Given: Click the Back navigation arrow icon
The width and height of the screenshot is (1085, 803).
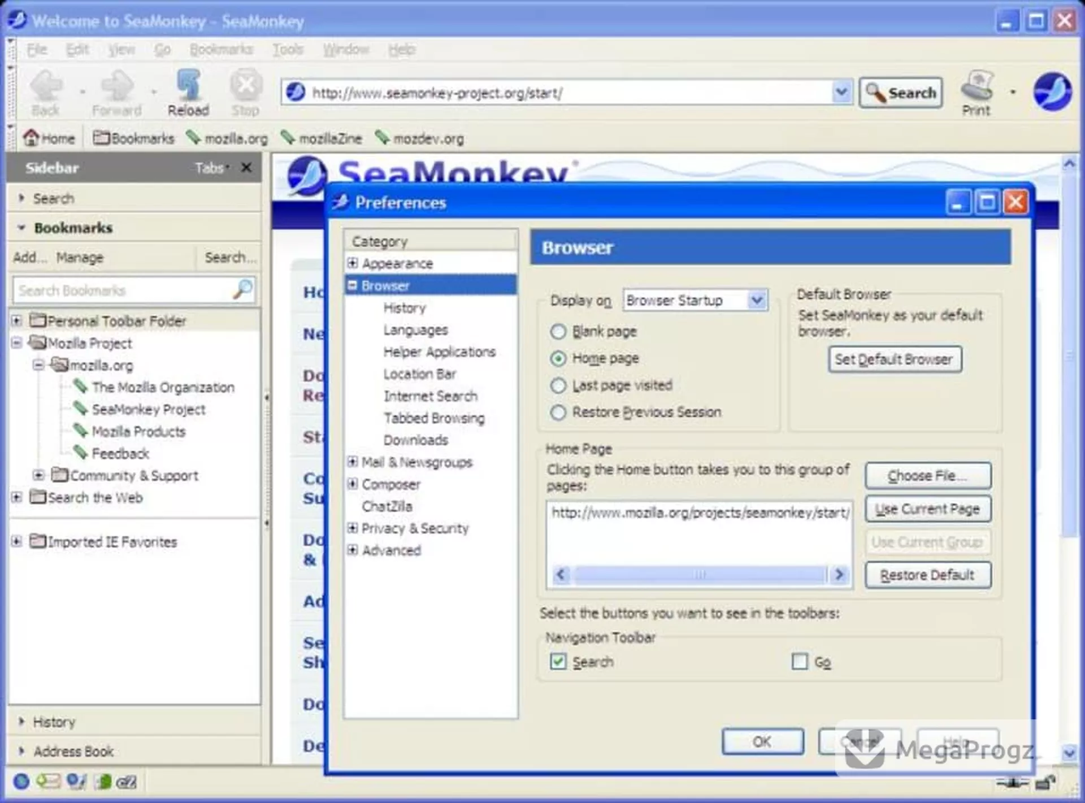Looking at the screenshot, I should tap(46, 86).
